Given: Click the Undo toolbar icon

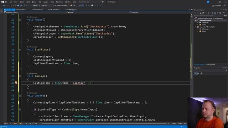Looking at the screenshot, I should point(24,6).
